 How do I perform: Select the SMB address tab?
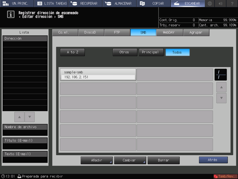(143, 32)
